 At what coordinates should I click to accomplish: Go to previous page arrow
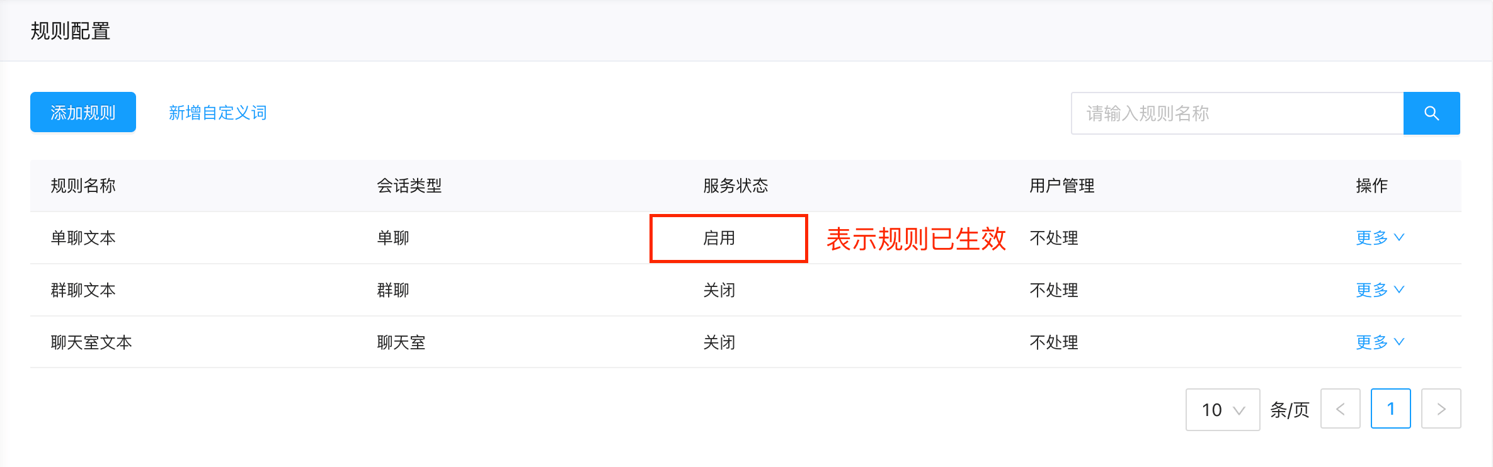pyautogui.click(x=1341, y=409)
